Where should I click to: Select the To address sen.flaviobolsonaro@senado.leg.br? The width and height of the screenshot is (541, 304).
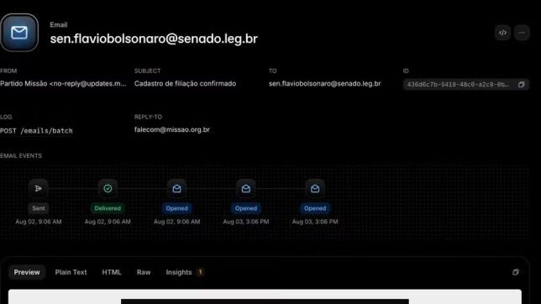click(x=324, y=83)
